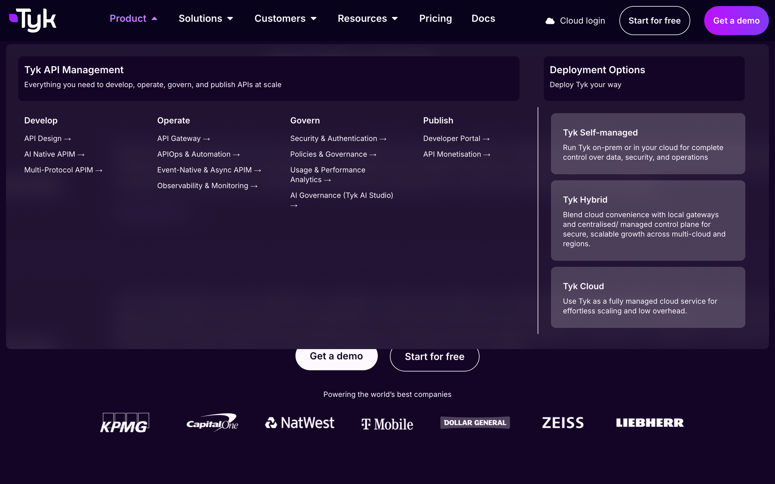
Task: Click the purple Get a demo button
Action: [736, 21]
